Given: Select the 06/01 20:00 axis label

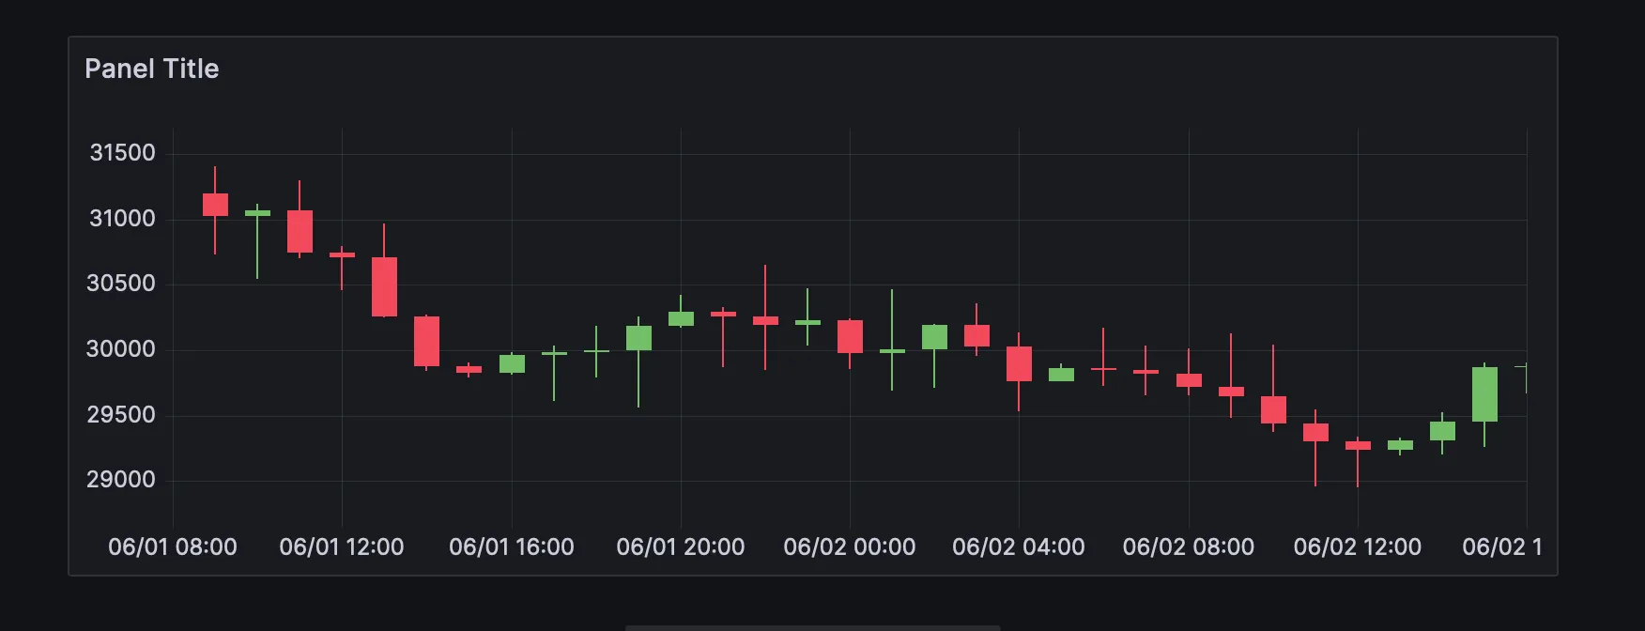Looking at the screenshot, I should [681, 546].
